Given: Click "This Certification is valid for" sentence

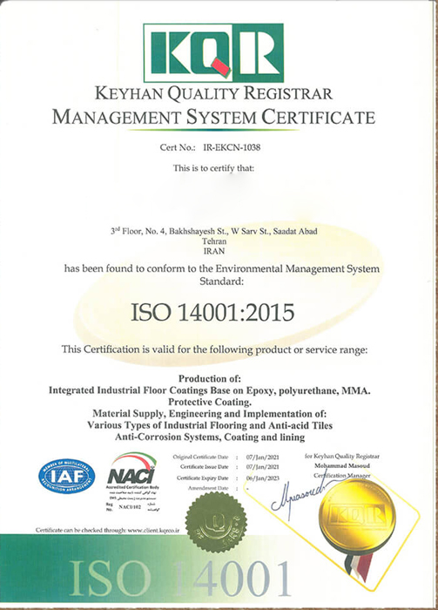Looking at the screenshot, I should click(214, 349).
